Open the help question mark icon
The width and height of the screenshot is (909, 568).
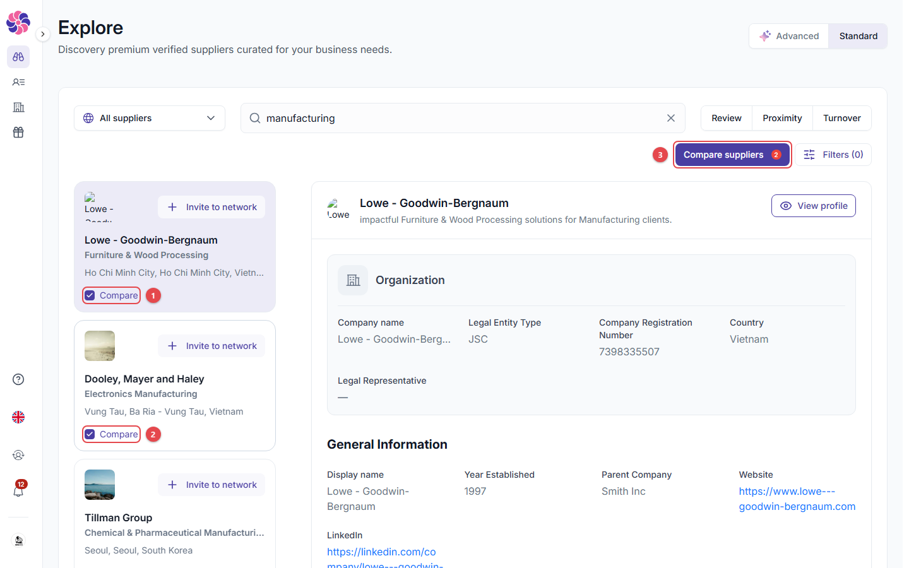[18, 379]
